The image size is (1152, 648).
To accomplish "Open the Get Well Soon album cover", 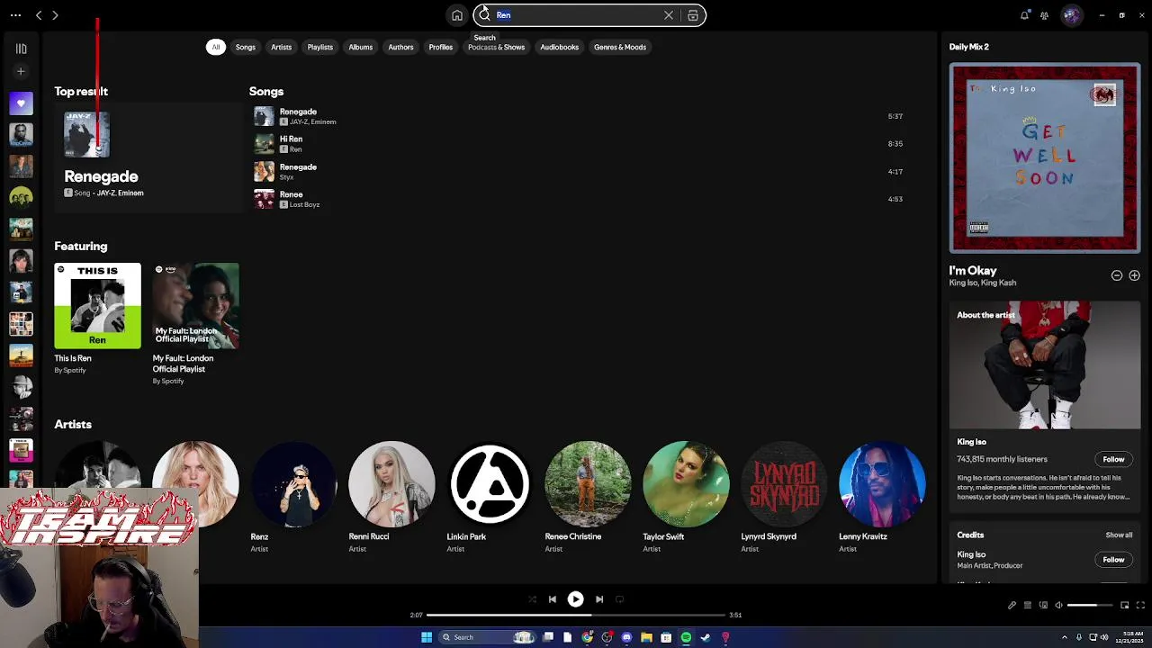I will click(x=1045, y=158).
